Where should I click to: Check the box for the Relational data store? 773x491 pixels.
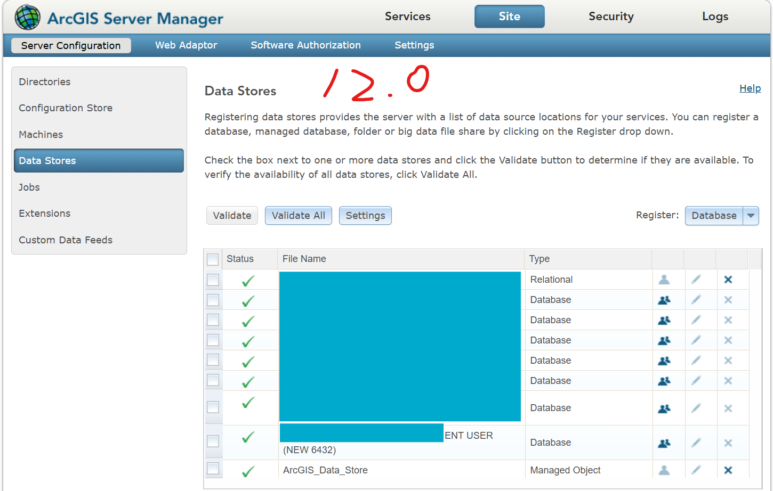coord(213,280)
